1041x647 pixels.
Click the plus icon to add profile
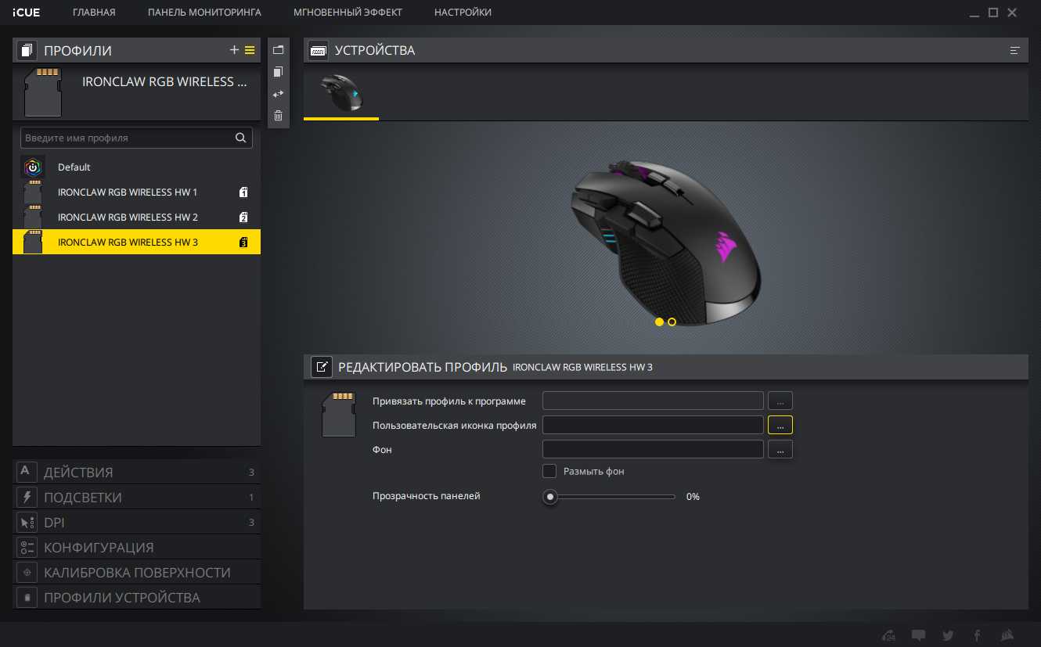click(x=233, y=50)
